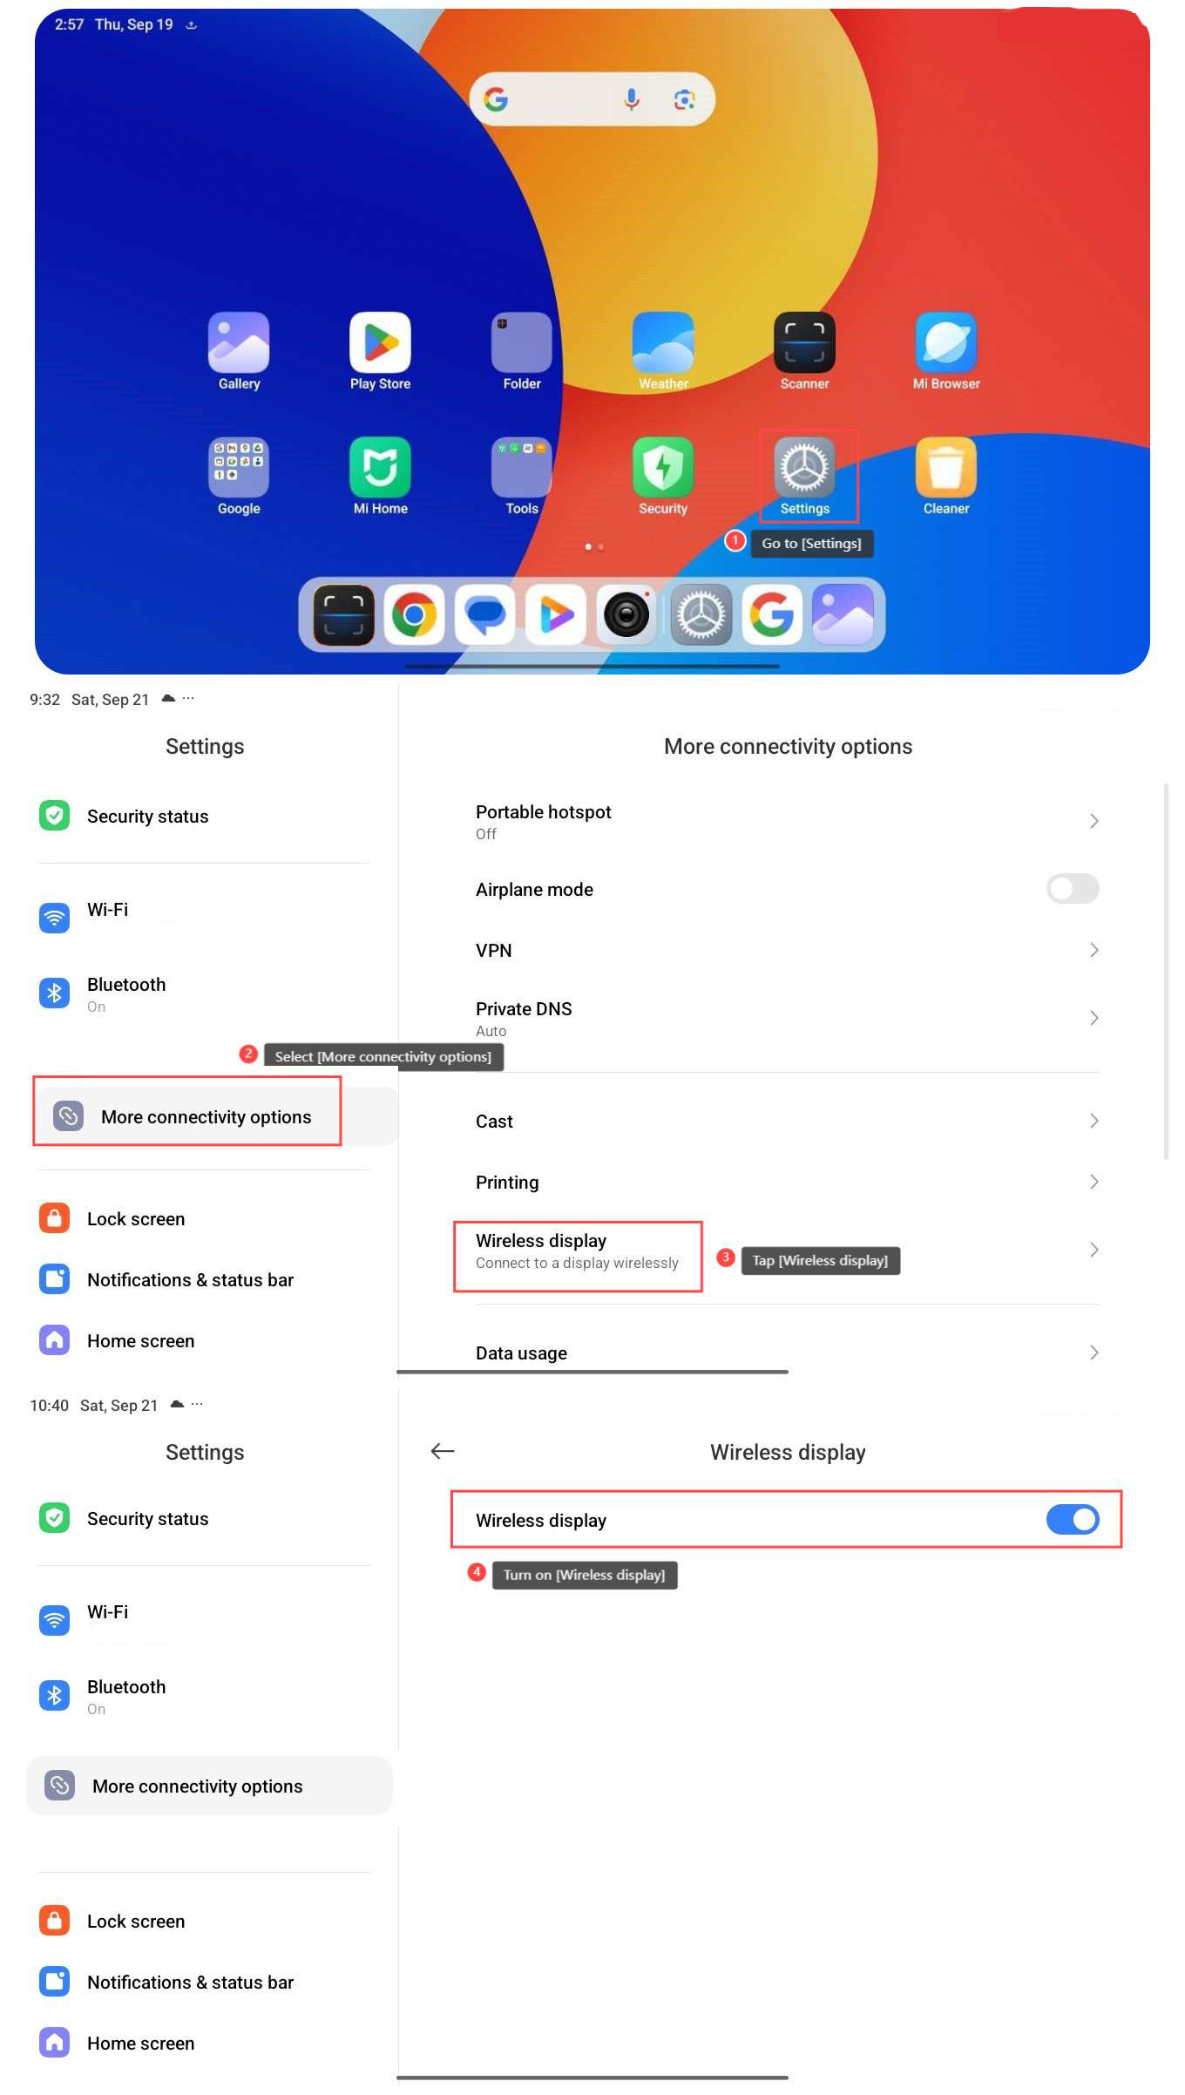The image size is (1185, 2095).
Task: Turn off the Wireless display switch
Action: (x=1073, y=1520)
